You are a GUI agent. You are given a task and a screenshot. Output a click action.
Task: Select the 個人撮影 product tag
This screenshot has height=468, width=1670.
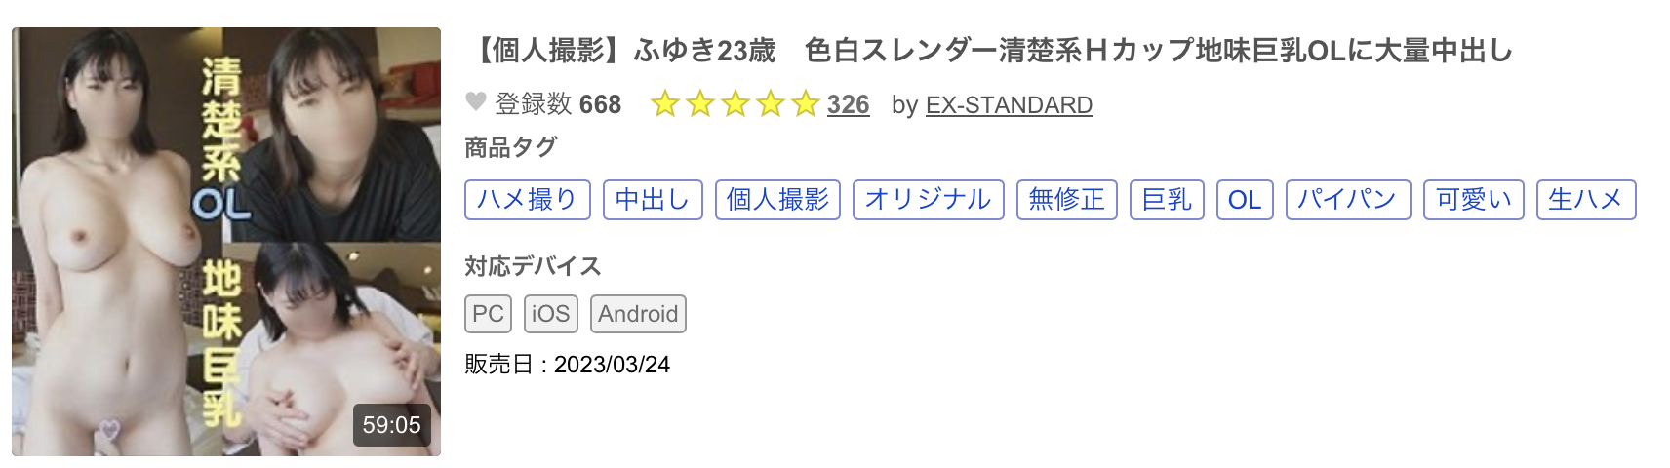(x=776, y=200)
